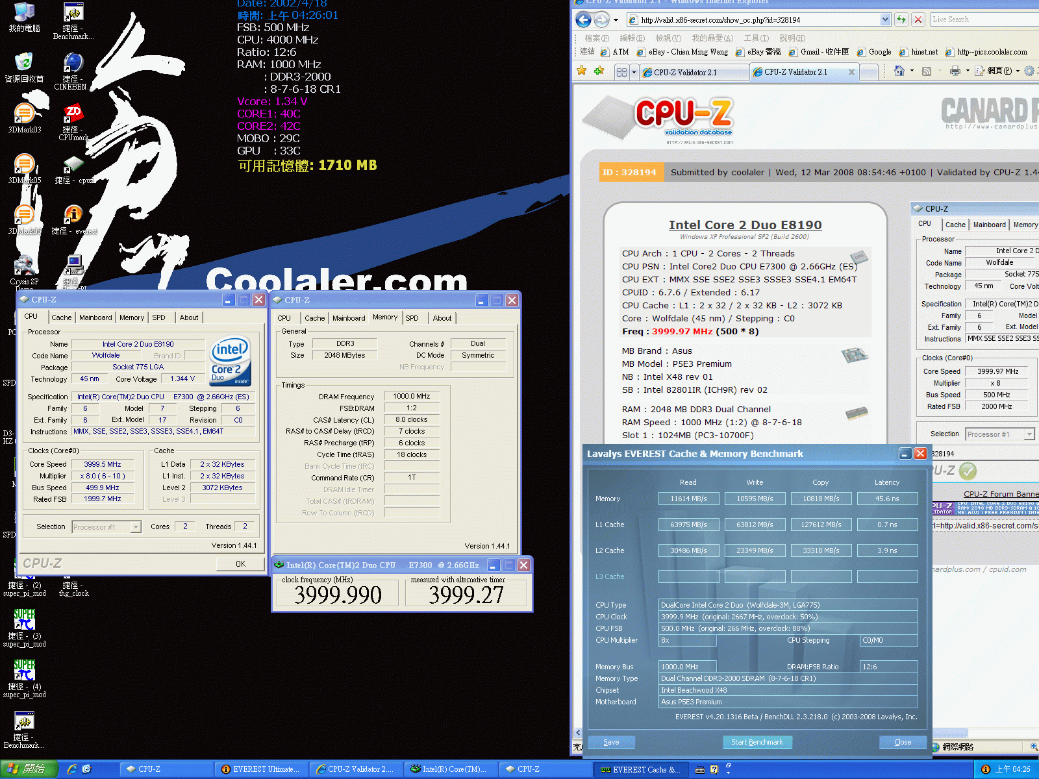Open the 我的最愛(A) Favorites menu
This screenshot has height=779, width=1039.
[712, 38]
